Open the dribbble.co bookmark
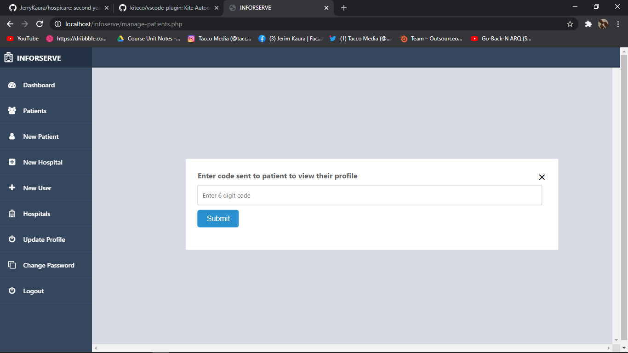The image size is (628, 353). (76, 39)
